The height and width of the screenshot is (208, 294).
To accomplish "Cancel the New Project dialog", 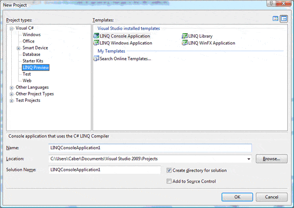I will (x=271, y=197).
